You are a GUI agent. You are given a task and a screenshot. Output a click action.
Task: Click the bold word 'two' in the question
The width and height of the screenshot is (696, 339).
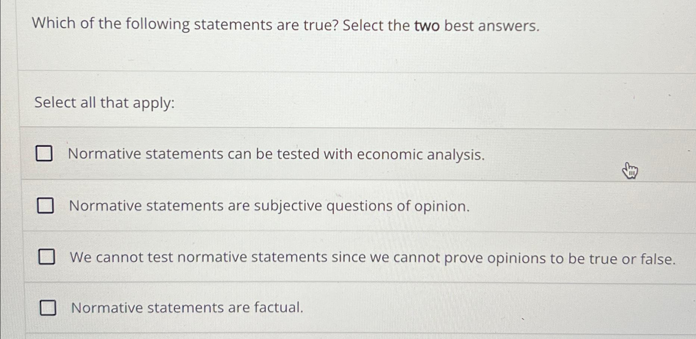tap(427, 24)
